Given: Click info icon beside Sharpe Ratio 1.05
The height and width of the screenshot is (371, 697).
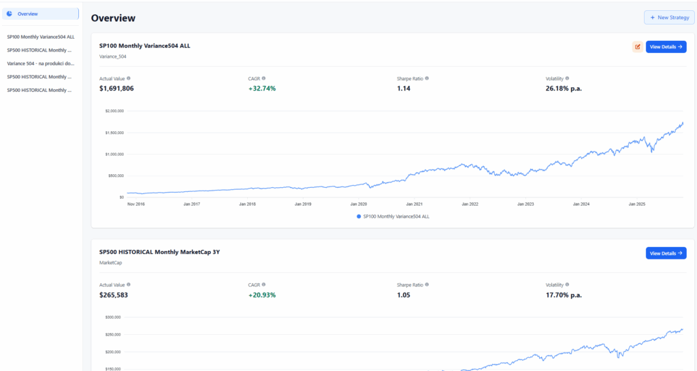Looking at the screenshot, I should click(426, 285).
